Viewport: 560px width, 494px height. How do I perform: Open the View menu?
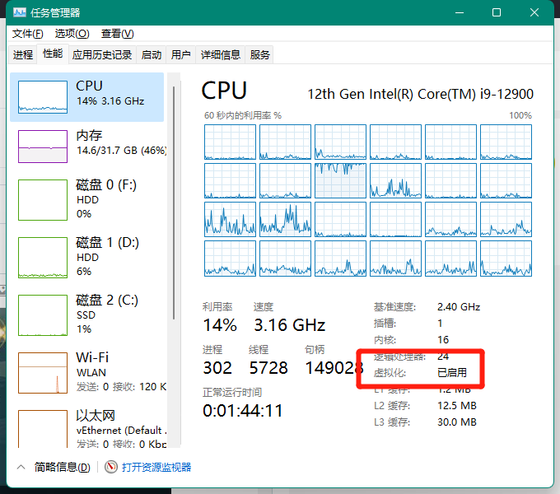[x=117, y=34]
